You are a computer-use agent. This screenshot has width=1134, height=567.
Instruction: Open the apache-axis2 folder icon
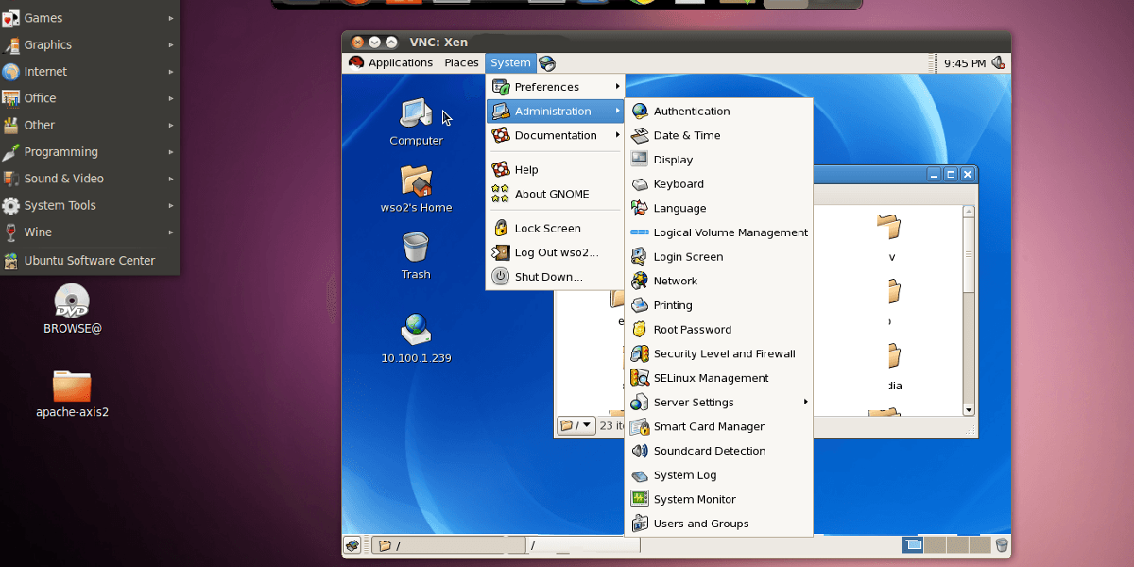[72, 394]
